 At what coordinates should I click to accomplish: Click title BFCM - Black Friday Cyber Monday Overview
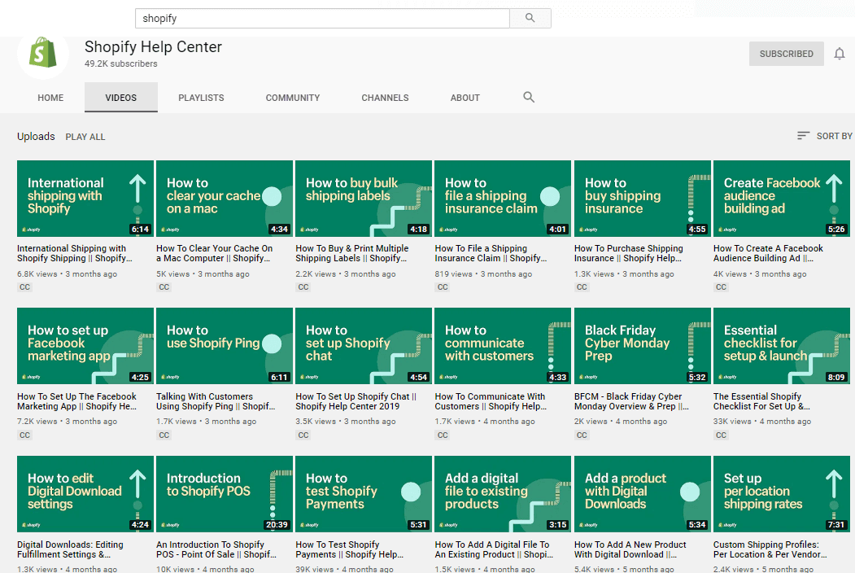click(x=631, y=401)
